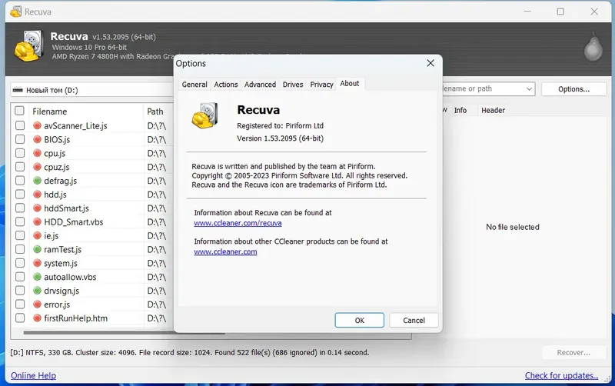Screen dimensions: 615x386
Task: Click the drive icon next to Новый том (D:)
Action: 18,90
